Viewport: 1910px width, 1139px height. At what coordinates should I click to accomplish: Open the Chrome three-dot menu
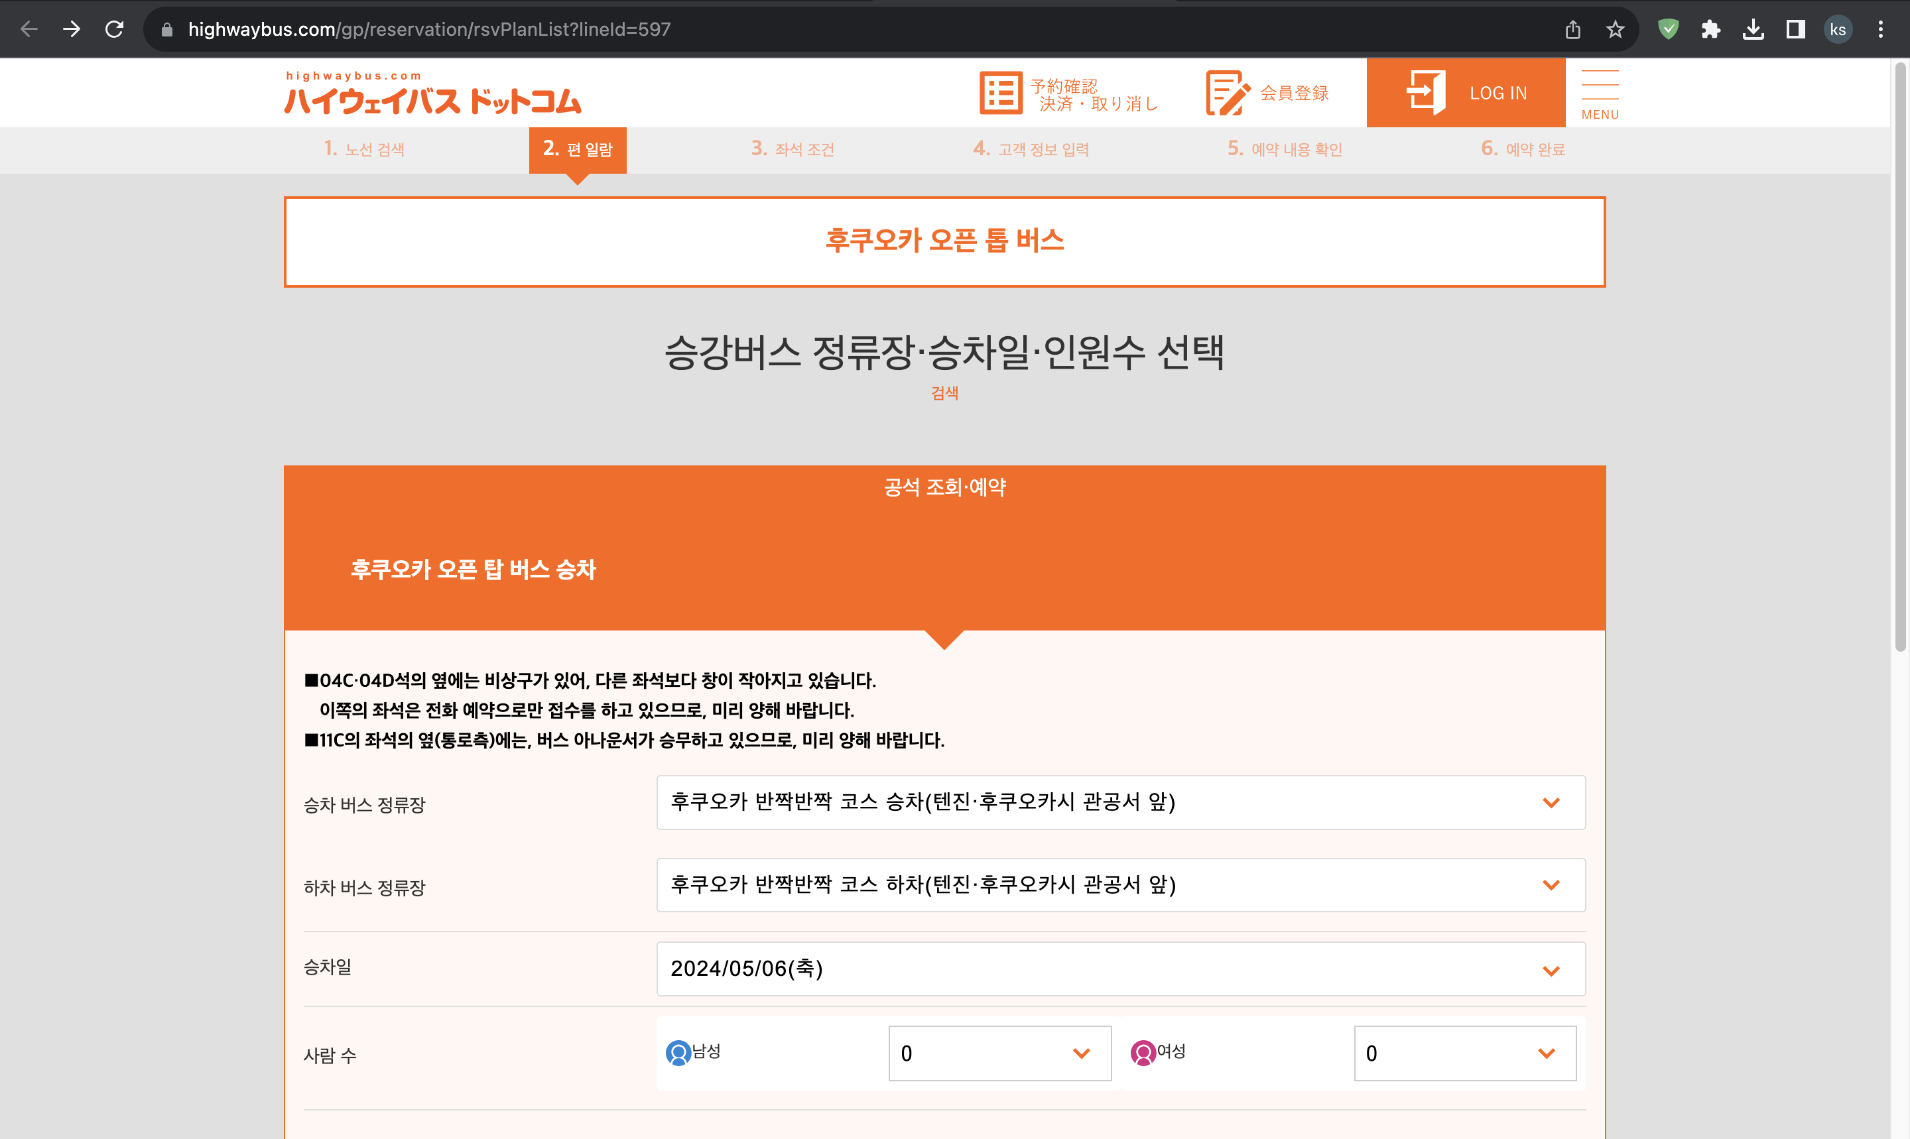point(1881,29)
